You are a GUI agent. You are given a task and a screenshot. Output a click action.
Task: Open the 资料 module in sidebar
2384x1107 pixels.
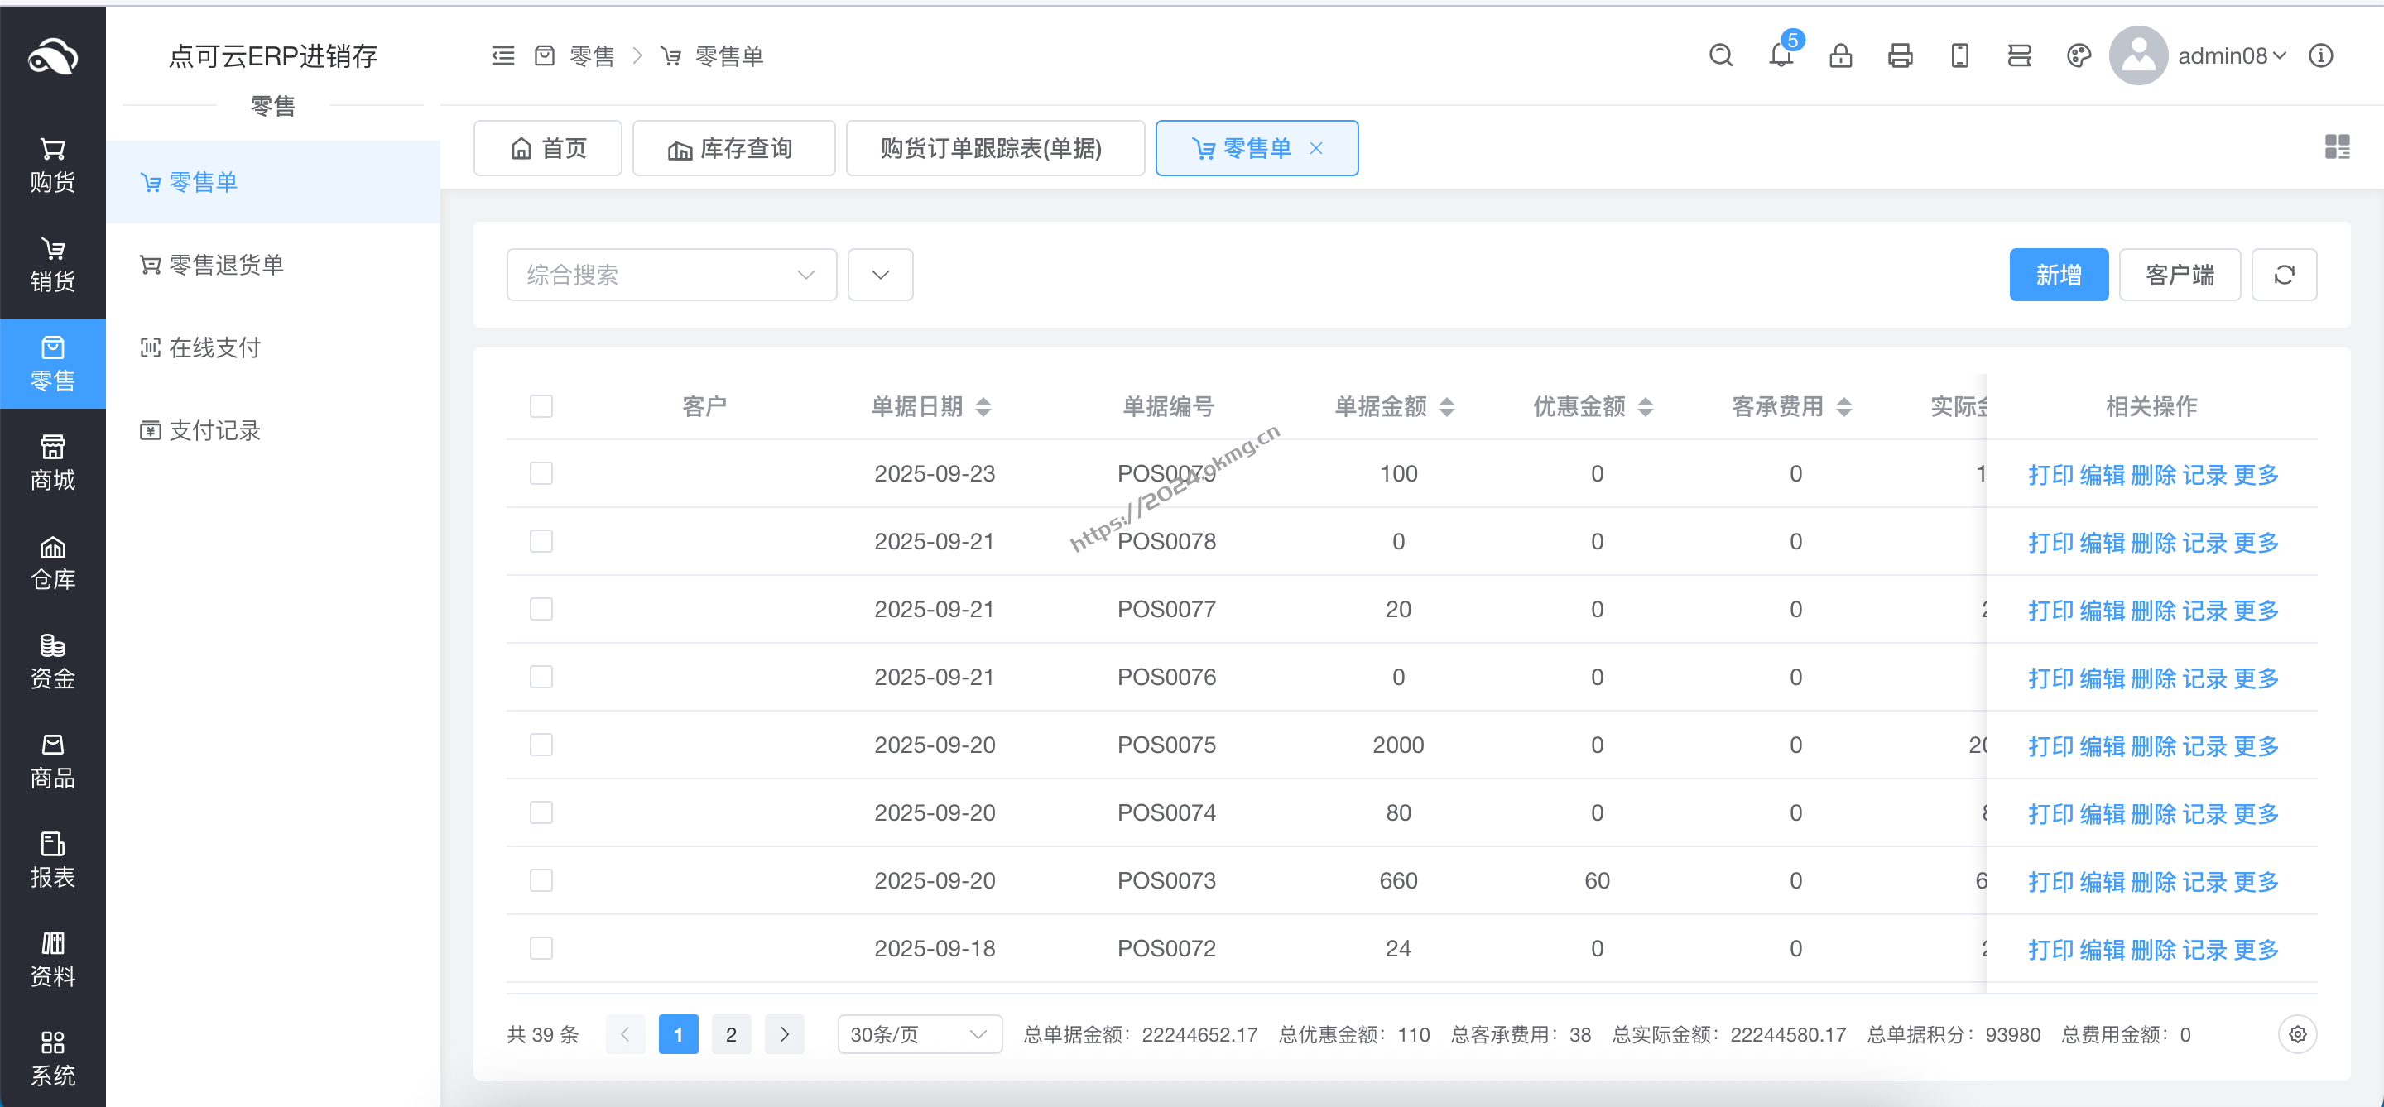click(53, 959)
